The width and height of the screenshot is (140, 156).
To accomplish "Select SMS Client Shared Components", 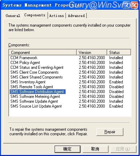I will (37, 77).
